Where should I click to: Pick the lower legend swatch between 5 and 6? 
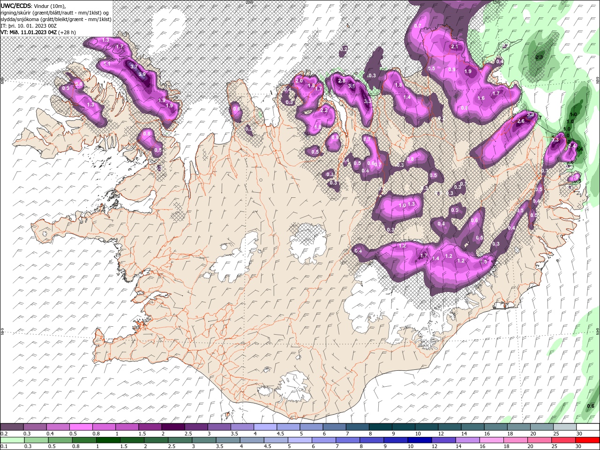pos(300,440)
